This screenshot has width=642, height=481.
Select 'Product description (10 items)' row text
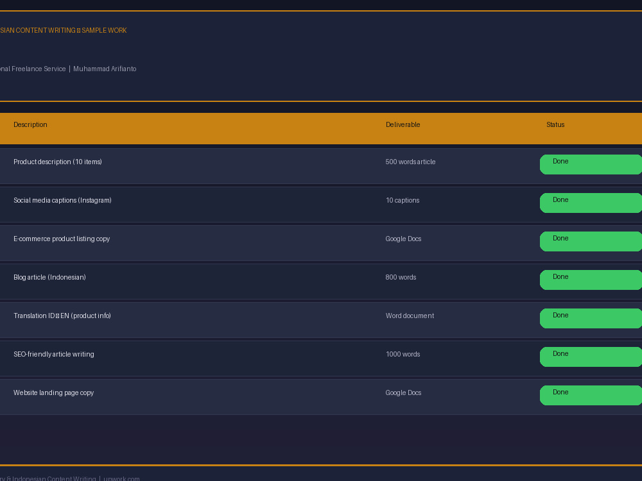tap(58, 162)
